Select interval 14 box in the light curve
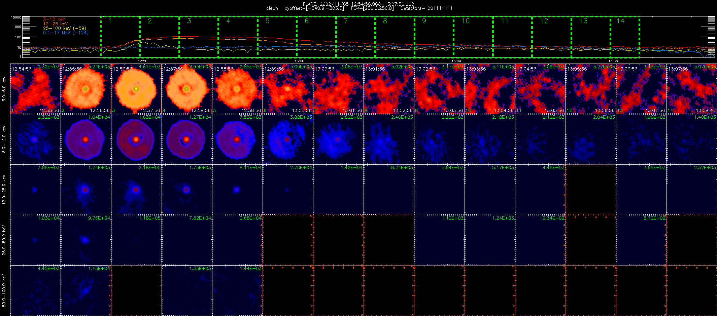Screen dimensions: 717x316 pyautogui.click(x=625, y=37)
